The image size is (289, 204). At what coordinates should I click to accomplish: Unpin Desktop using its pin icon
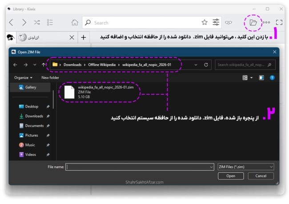click(48, 106)
